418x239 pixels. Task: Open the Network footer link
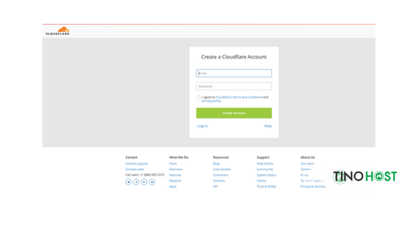point(175,180)
